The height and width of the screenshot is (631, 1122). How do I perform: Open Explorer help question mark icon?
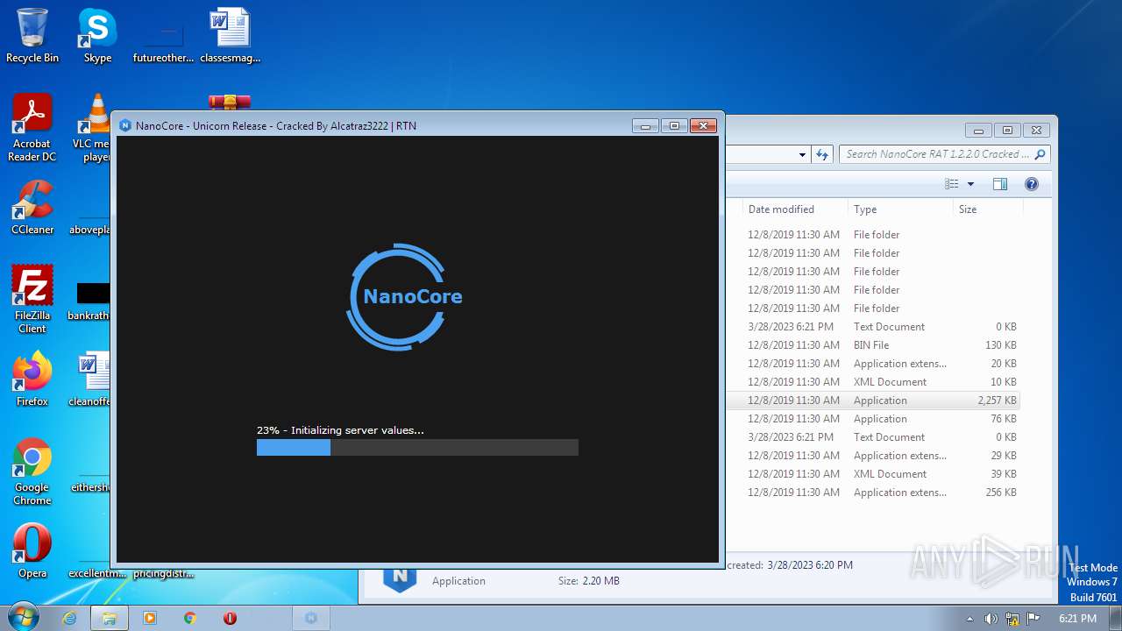tap(1032, 184)
